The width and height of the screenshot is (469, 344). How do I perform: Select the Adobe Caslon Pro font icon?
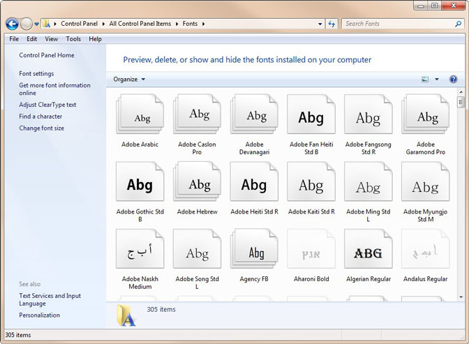click(197, 114)
